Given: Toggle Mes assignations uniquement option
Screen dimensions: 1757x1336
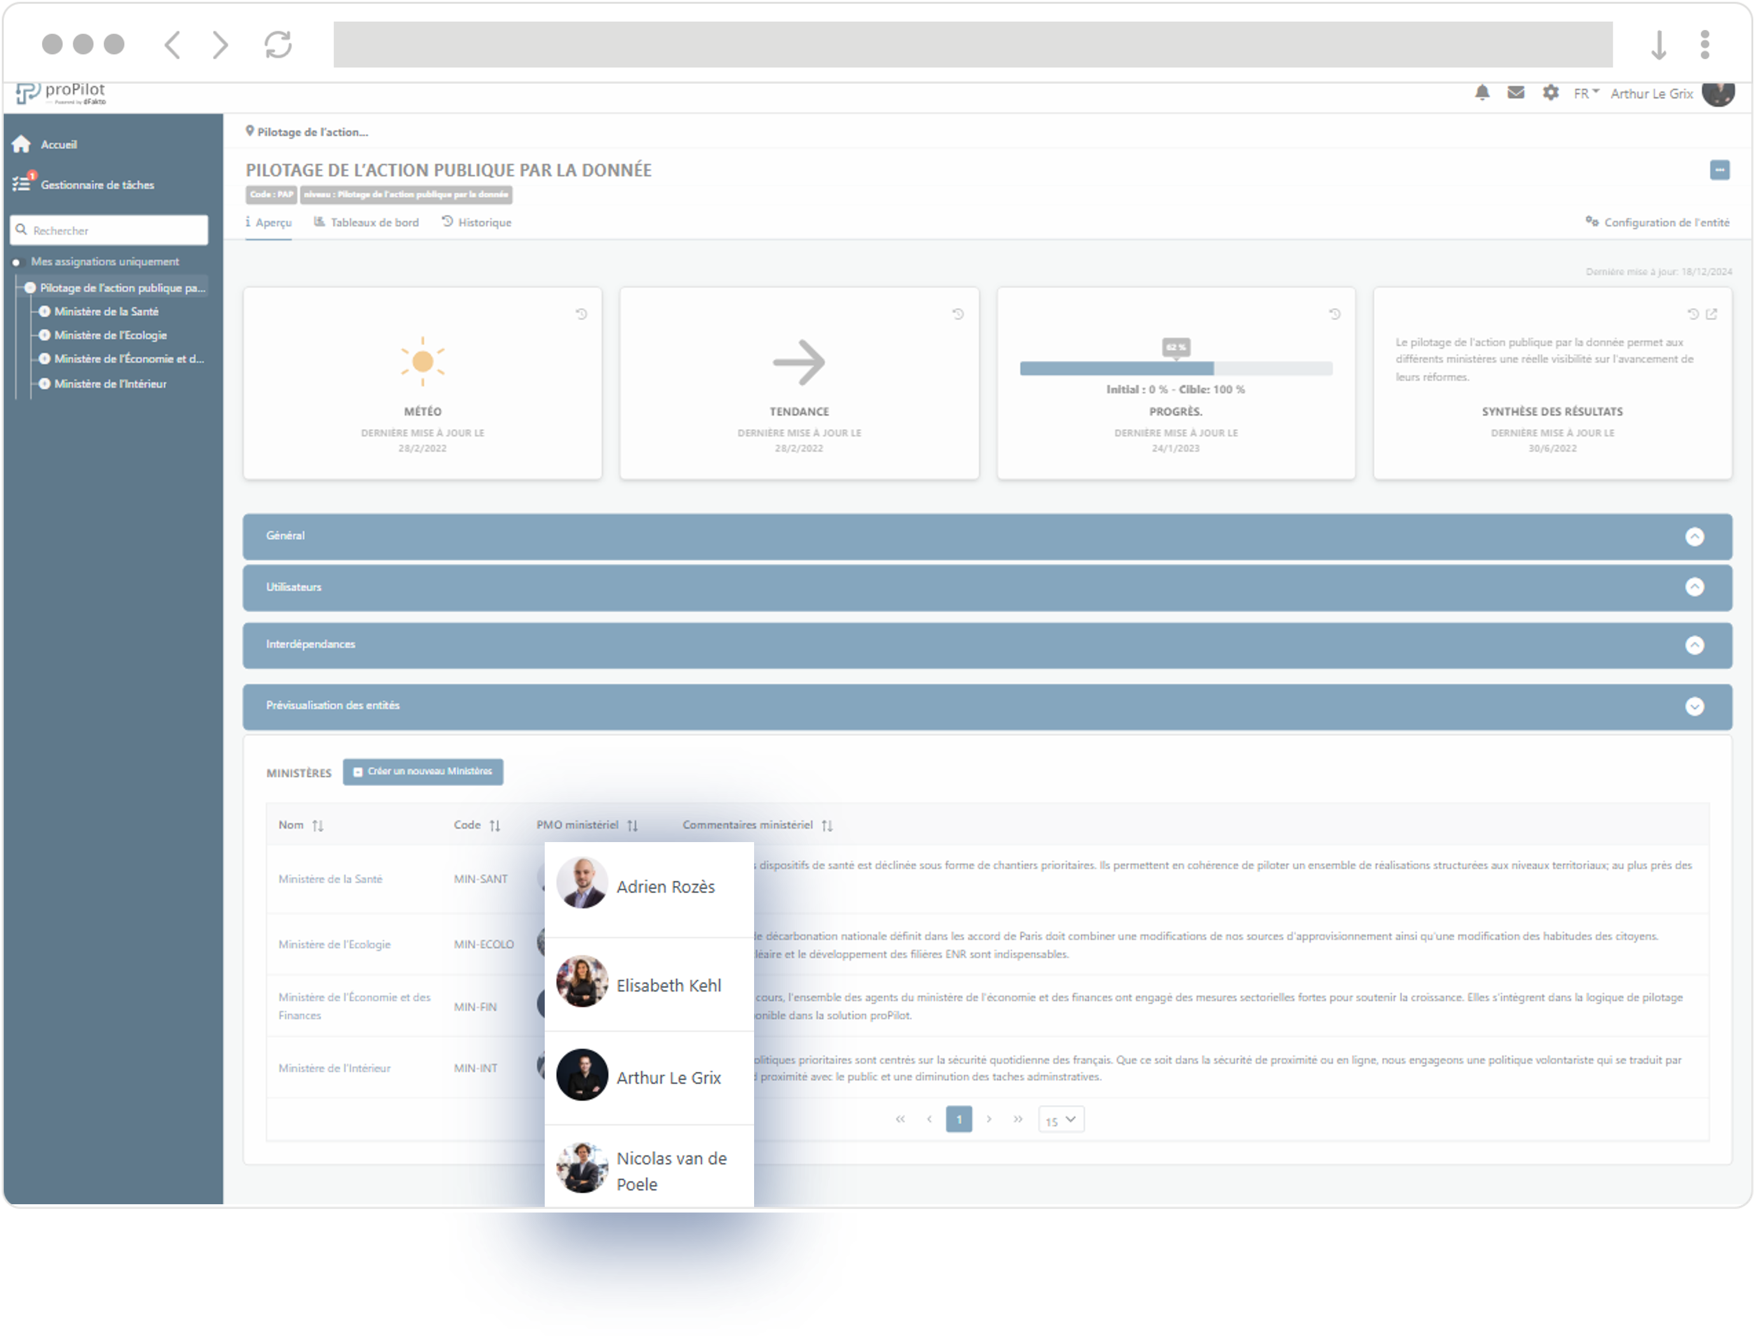Looking at the screenshot, I should click(16, 262).
